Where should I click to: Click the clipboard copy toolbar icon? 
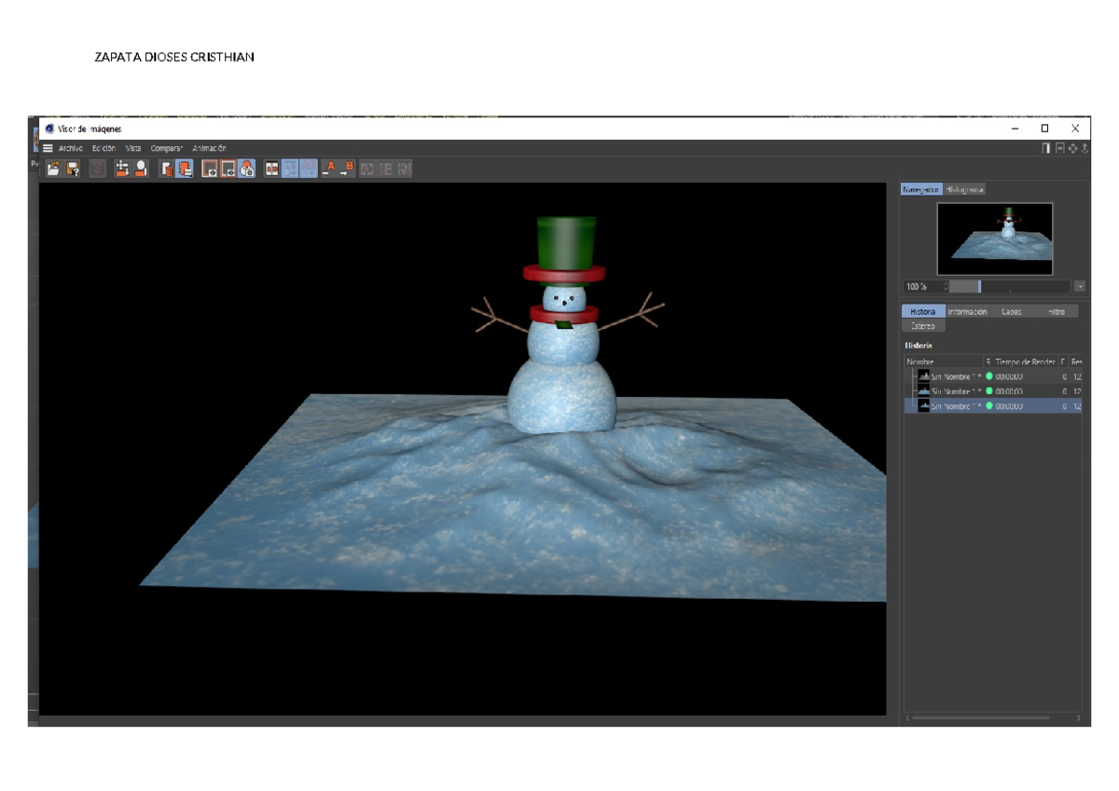point(185,169)
